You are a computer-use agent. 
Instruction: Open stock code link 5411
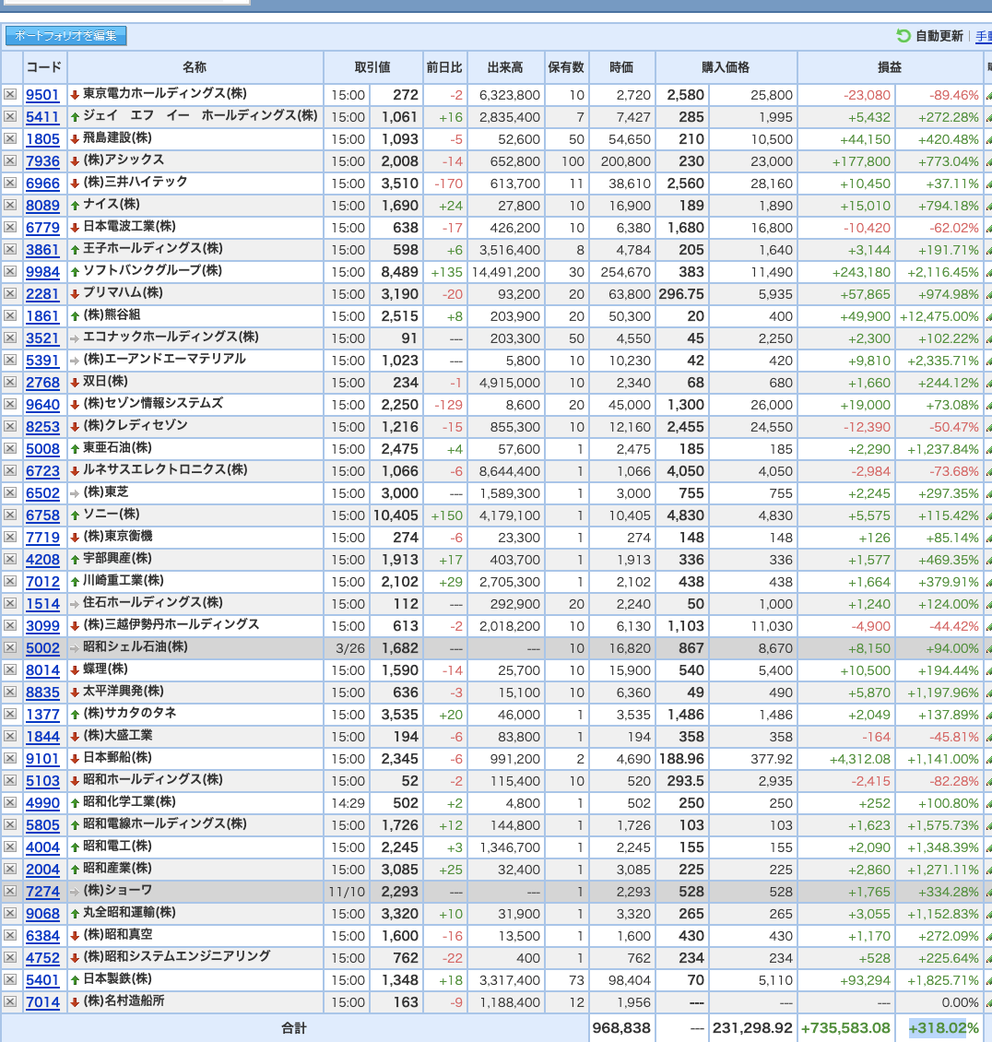42,117
